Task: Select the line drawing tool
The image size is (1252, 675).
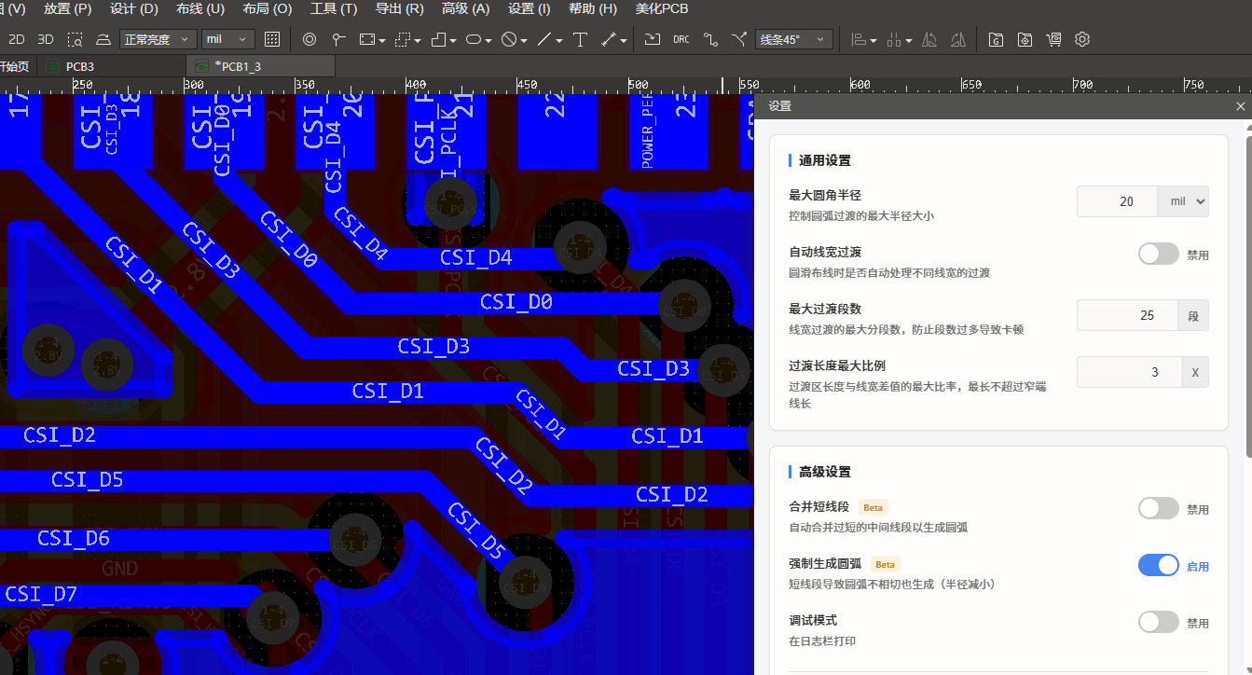Action: pos(545,39)
